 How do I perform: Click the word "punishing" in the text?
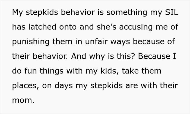coord(31,42)
